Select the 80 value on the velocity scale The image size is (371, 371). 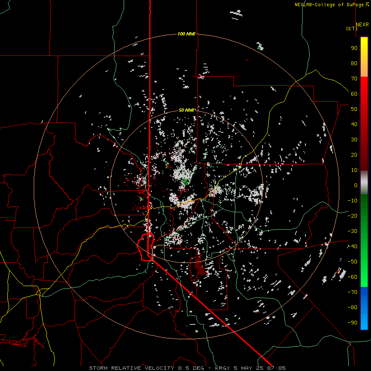click(354, 63)
